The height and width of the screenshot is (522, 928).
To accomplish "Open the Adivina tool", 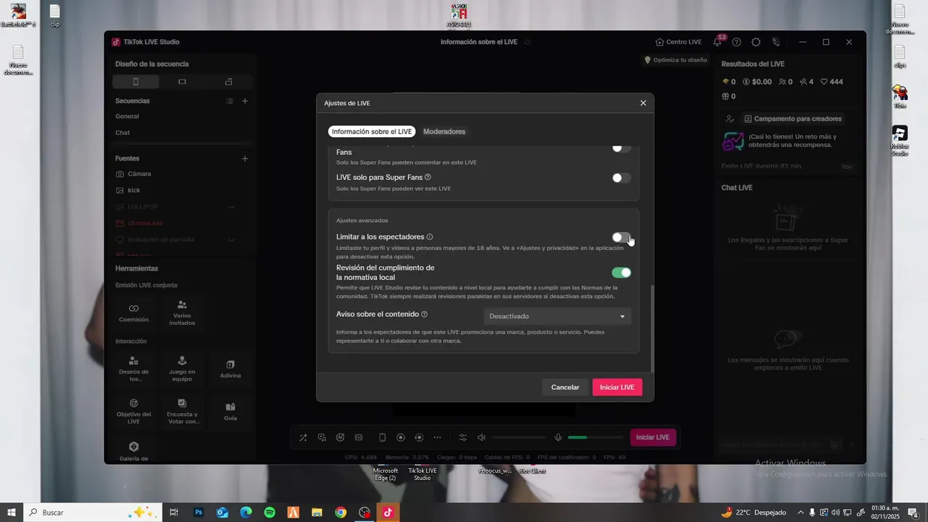I will click(x=231, y=369).
